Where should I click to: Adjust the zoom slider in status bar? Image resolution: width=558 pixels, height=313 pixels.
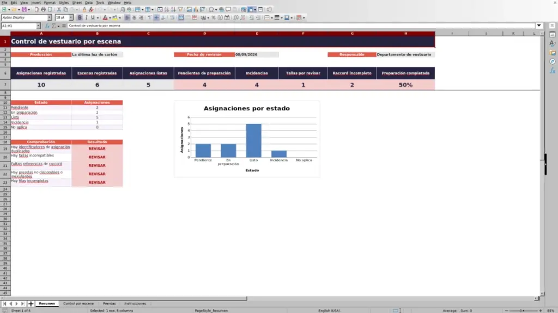(x=524, y=311)
